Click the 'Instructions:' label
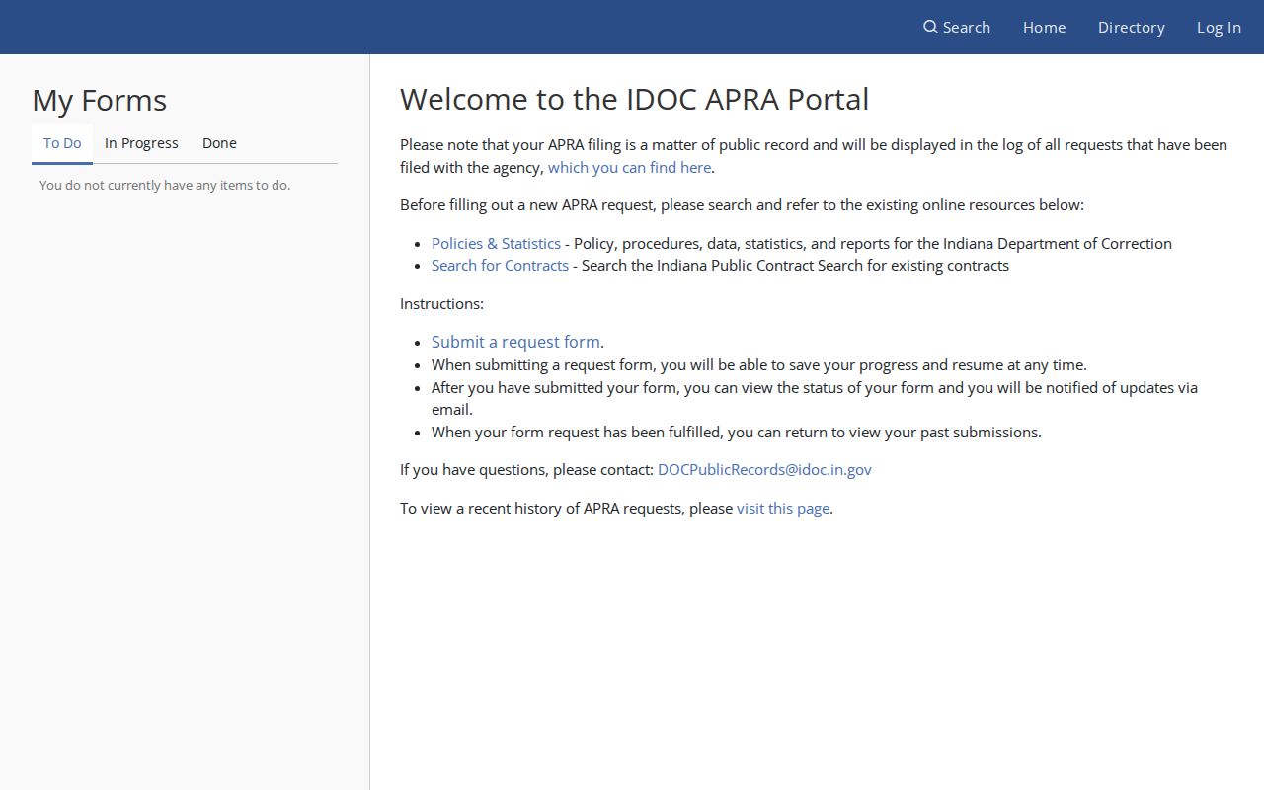Screen dimensions: 1264x790 pyautogui.click(x=441, y=303)
